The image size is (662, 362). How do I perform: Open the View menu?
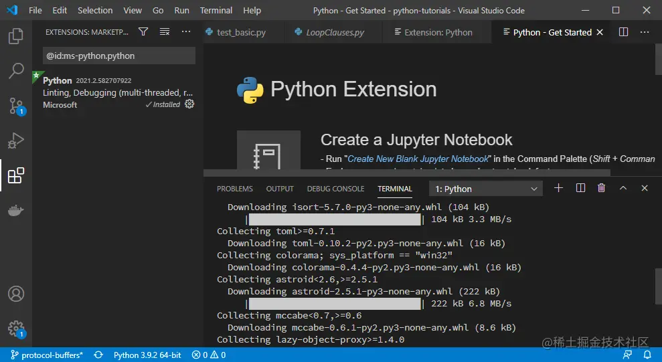tap(132, 10)
